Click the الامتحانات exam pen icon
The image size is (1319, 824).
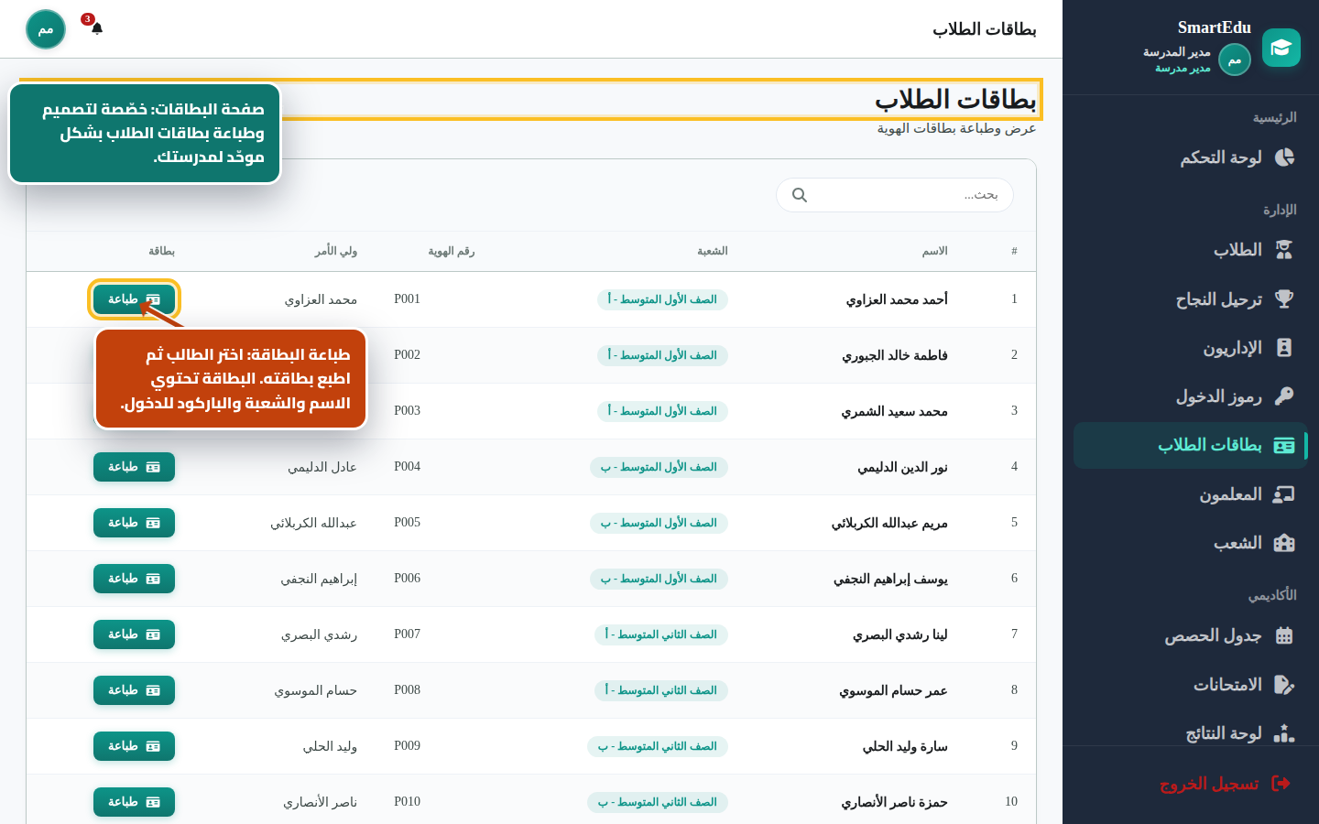pos(1284,684)
